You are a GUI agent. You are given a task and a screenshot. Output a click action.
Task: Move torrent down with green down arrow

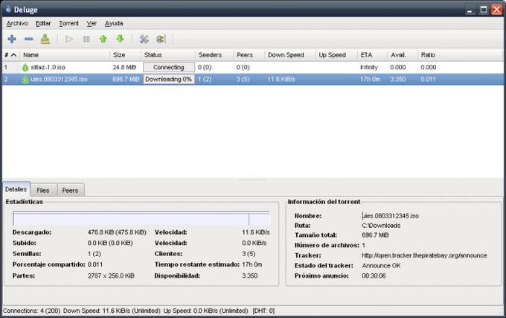tap(120, 39)
